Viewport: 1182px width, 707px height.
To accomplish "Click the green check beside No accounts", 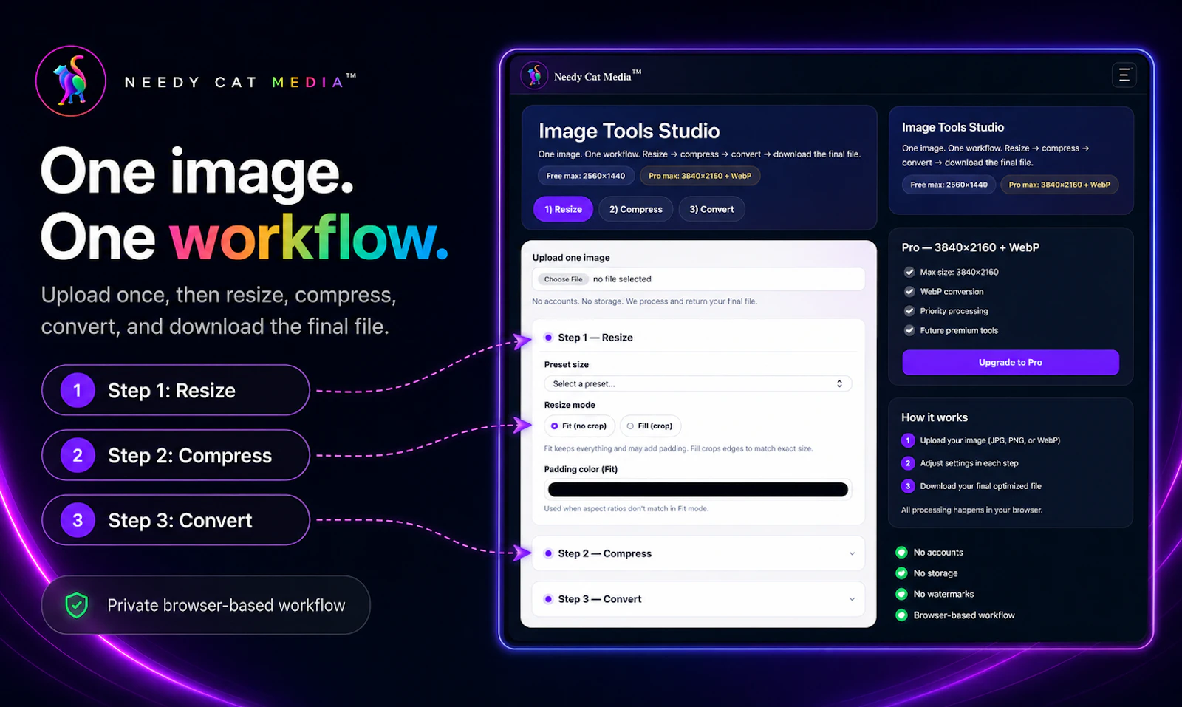I will pyautogui.click(x=901, y=552).
